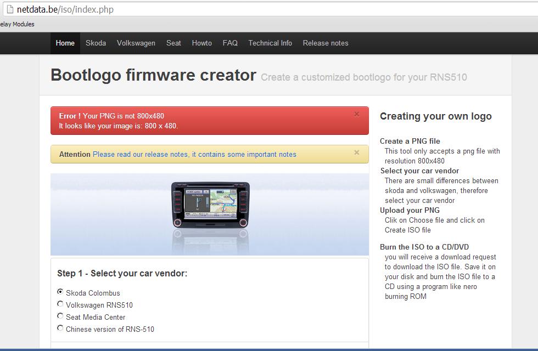538x351 pixels.
Task: Go to the Skoda menu item
Action: [96, 43]
